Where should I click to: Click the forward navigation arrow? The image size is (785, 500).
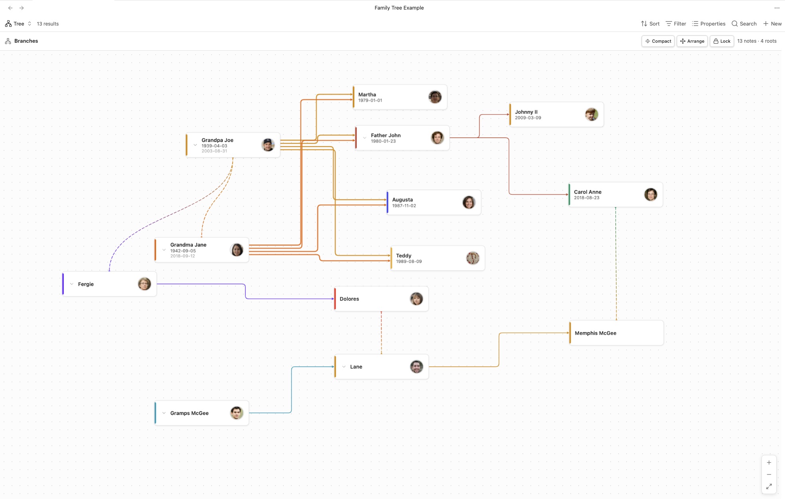pos(22,8)
